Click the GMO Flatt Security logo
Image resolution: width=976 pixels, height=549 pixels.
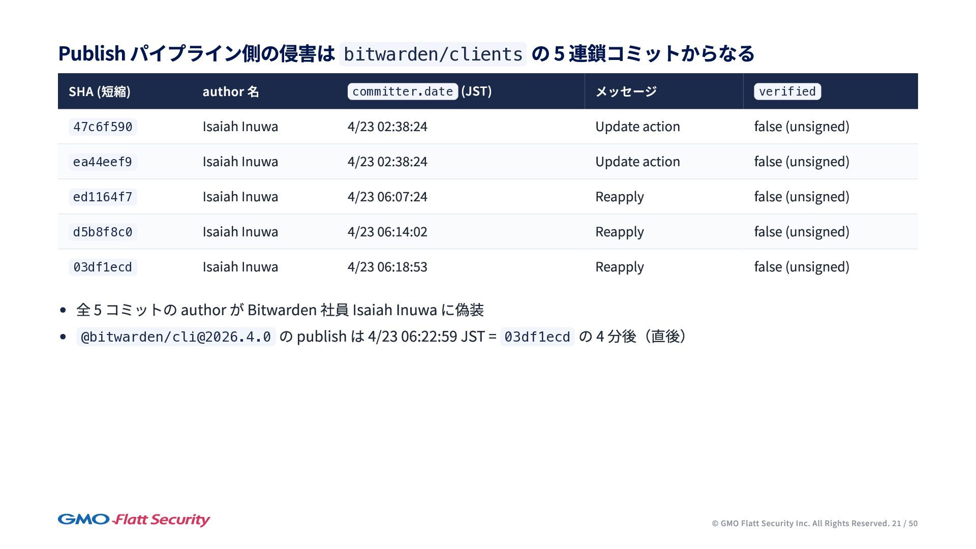134,520
